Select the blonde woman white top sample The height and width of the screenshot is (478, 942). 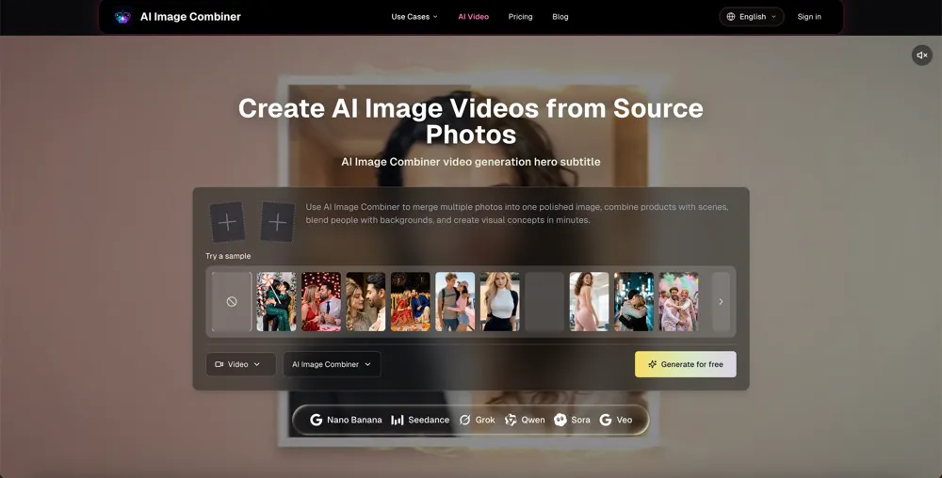(499, 302)
